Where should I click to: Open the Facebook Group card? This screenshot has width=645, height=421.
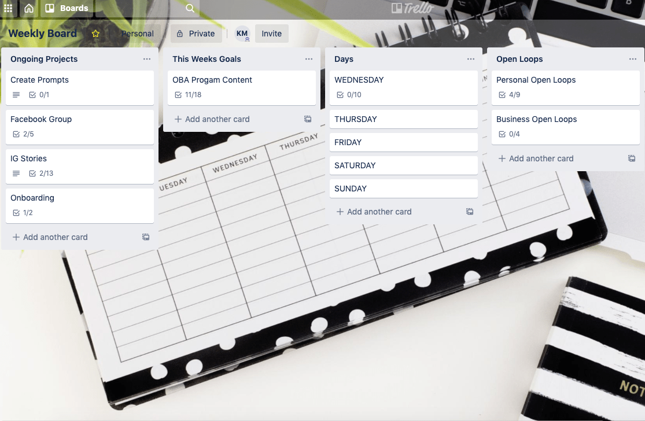coord(80,127)
